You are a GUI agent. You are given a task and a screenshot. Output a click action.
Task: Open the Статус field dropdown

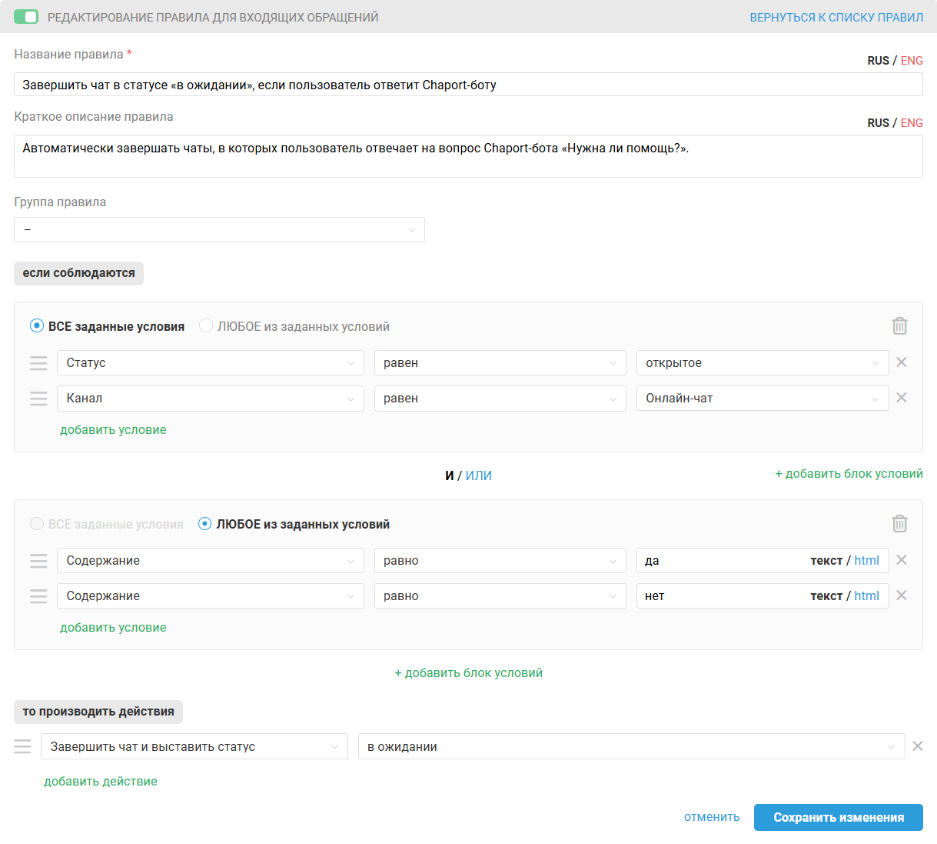pyautogui.click(x=211, y=363)
